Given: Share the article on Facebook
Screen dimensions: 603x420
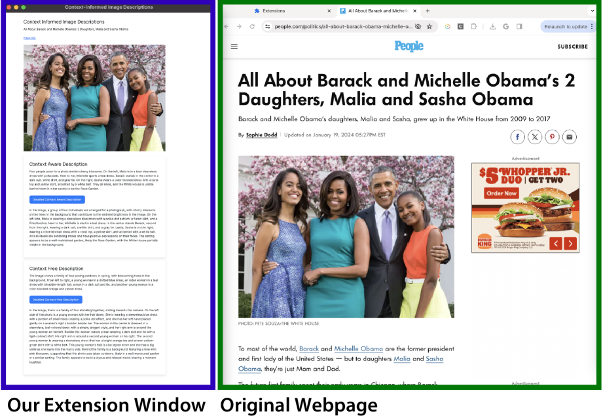Looking at the screenshot, I should coord(518,137).
